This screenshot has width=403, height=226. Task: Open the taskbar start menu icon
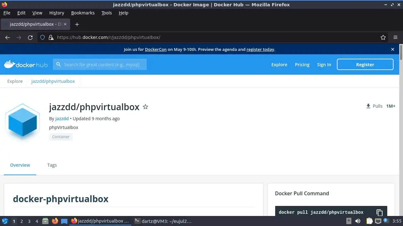click(x=5, y=221)
